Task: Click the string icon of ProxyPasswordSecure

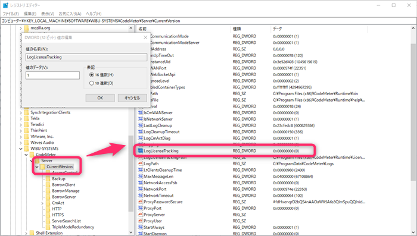Action: pyautogui.click(x=141, y=202)
